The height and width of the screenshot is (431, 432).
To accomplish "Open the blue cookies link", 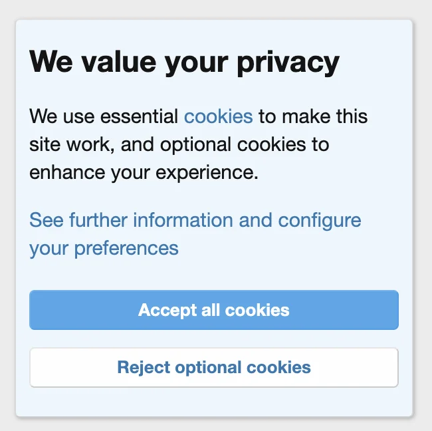I will coord(218,117).
